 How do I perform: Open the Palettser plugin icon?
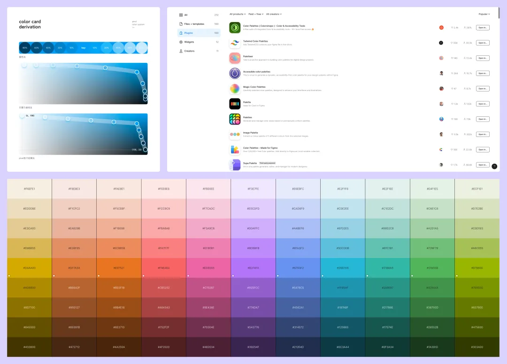pyautogui.click(x=235, y=58)
